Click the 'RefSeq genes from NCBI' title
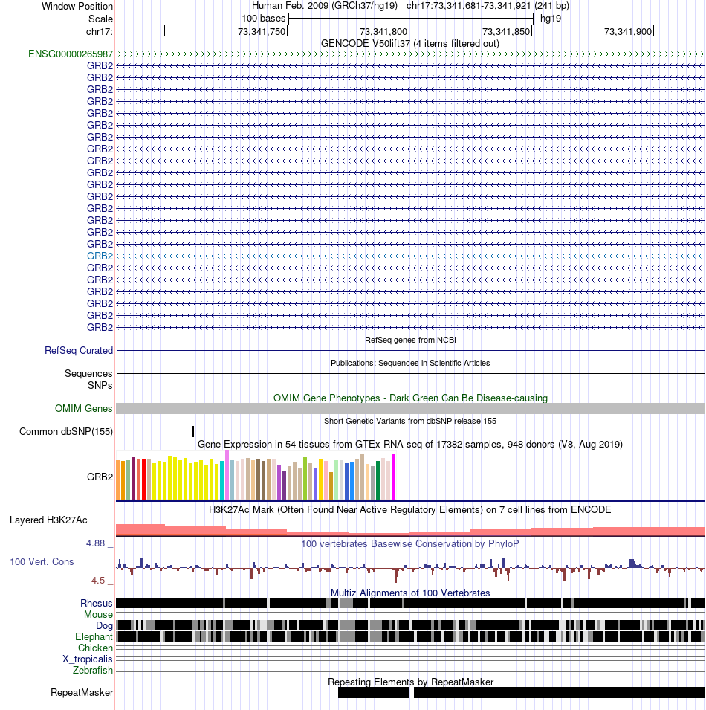 [410, 340]
